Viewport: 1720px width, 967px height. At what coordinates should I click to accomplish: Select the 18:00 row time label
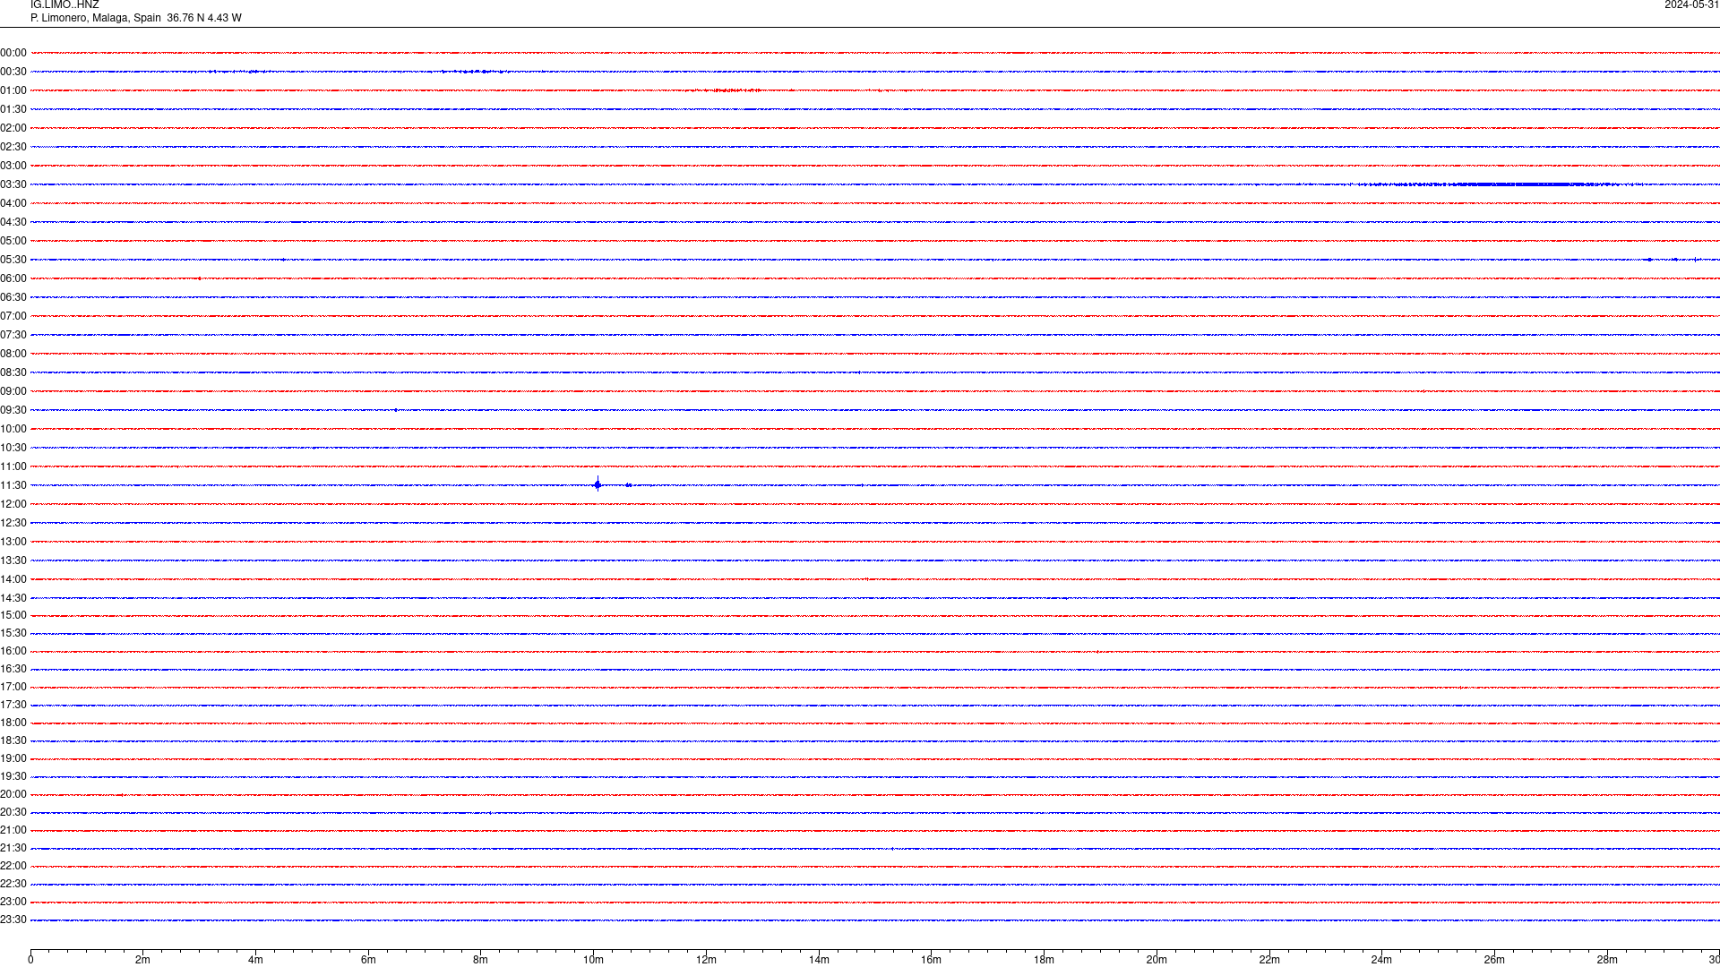tap(13, 723)
